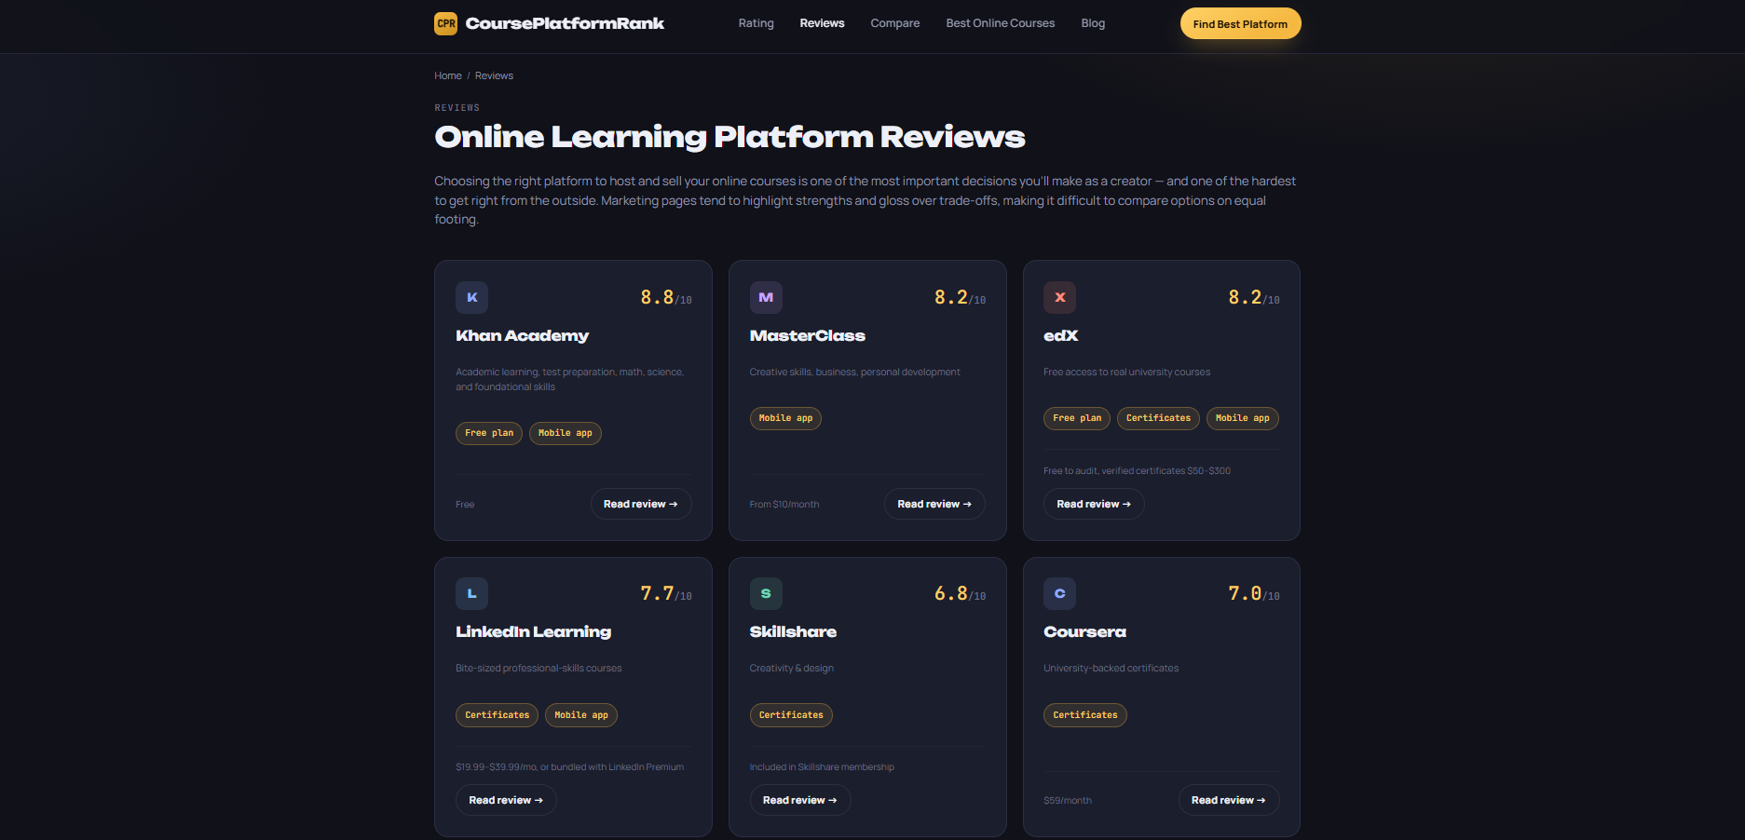Open the Rating nav item
The width and height of the screenshot is (1745, 840).
(756, 23)
